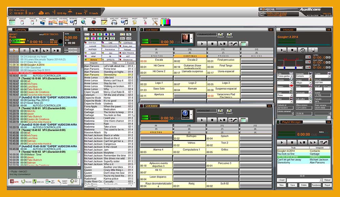The width and height of the screenshot is (340, 197).
Task: Open the File Mgr toolbar icon
Action: click(42, 22)
